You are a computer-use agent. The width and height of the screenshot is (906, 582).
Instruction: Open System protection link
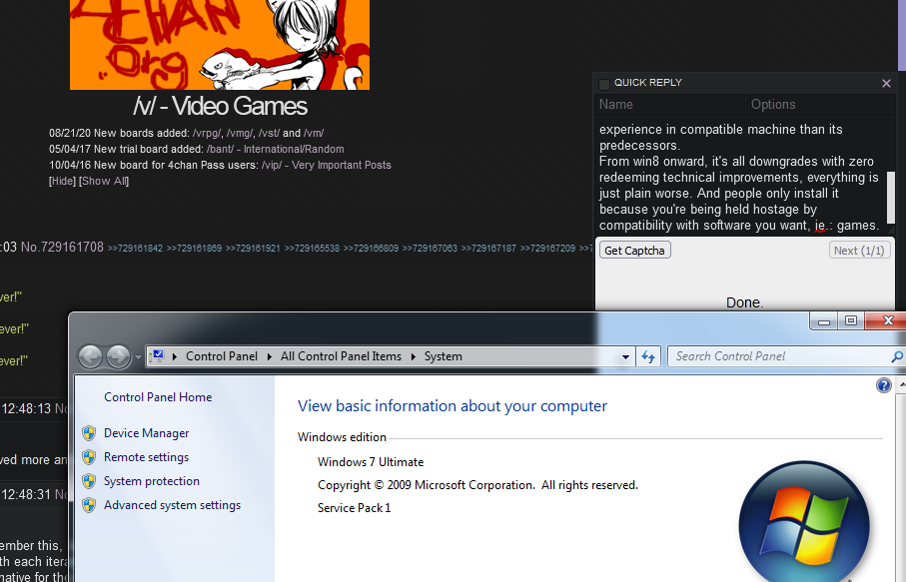pos(152,481)
